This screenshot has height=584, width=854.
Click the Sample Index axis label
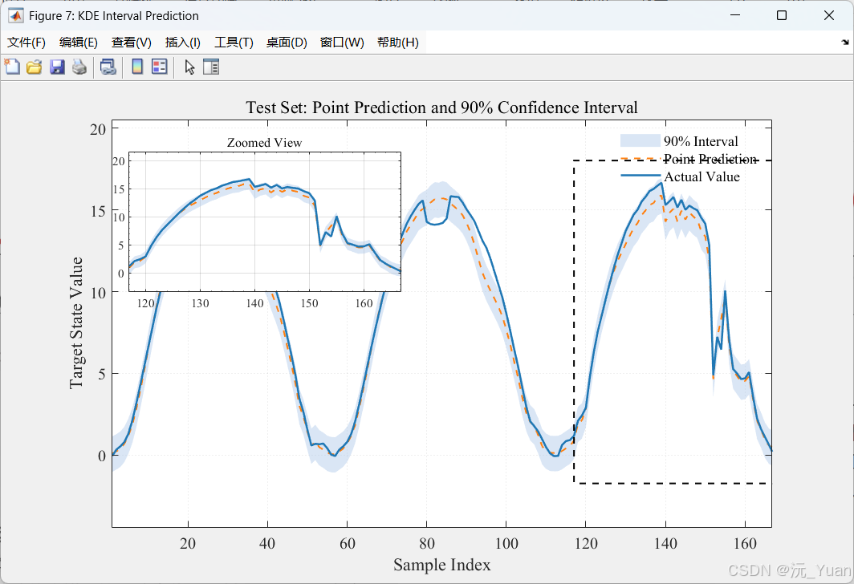pos(441,565)
